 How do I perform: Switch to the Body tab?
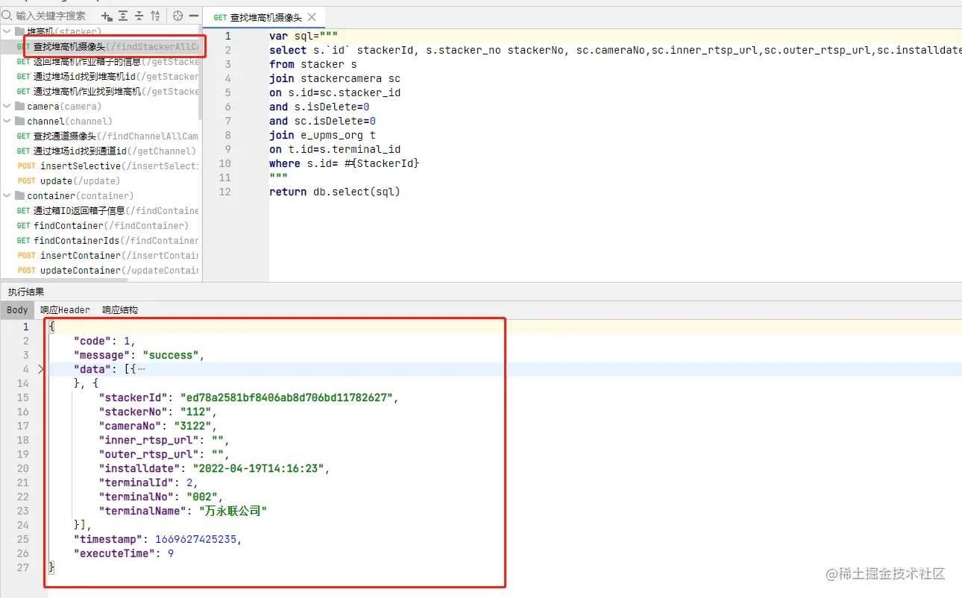[17, 310]
